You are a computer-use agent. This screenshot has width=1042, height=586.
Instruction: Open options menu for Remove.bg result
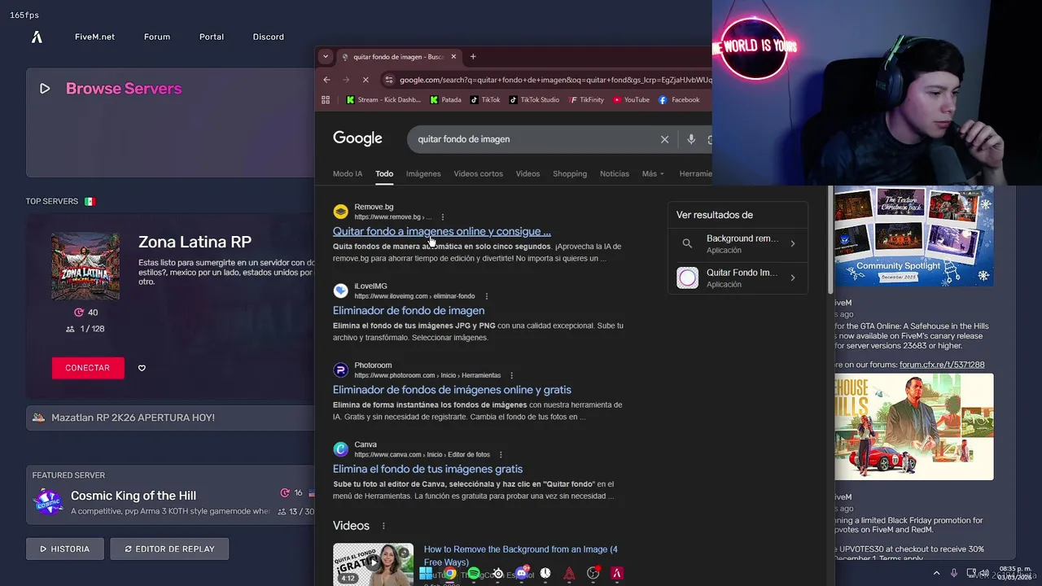443,217
